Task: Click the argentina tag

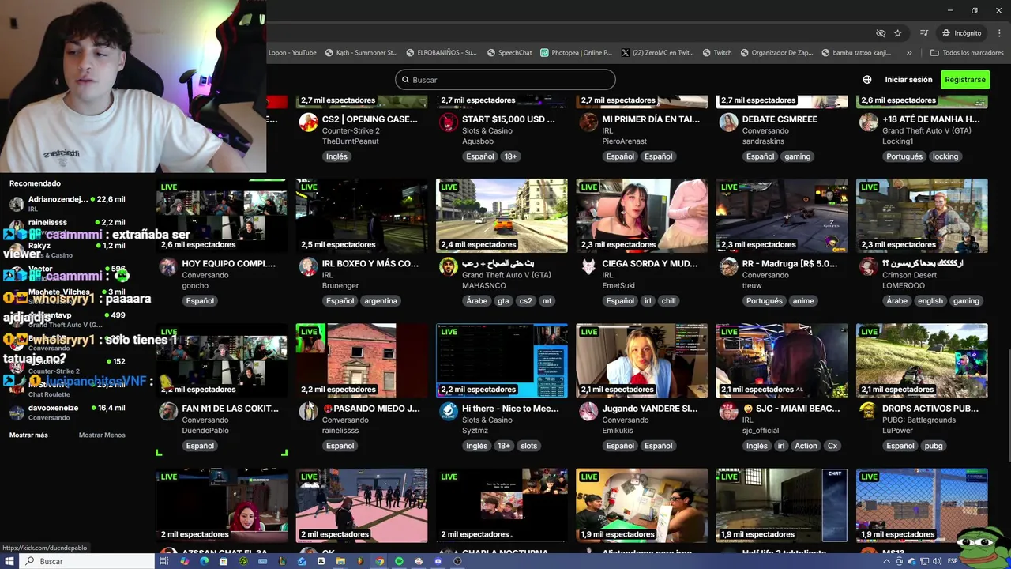Action: click(x=381, y=301)
